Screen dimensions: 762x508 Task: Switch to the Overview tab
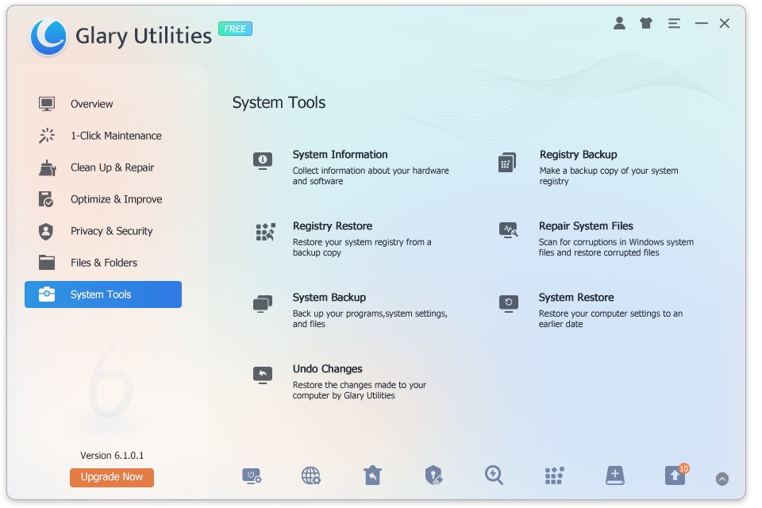coord(91,104)
